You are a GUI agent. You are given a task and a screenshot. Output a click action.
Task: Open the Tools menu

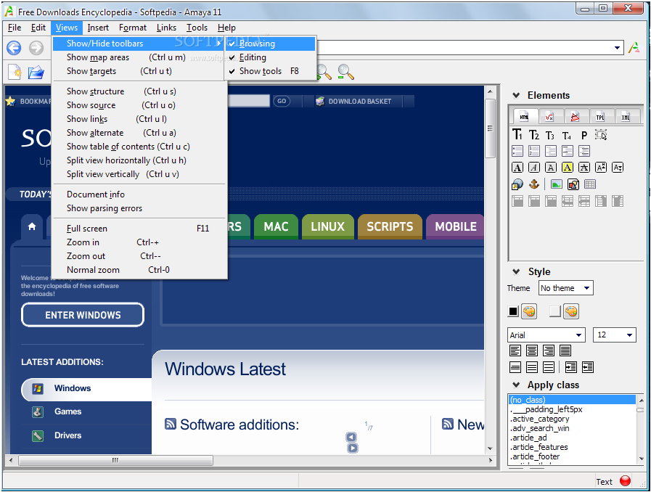(197, 28)
